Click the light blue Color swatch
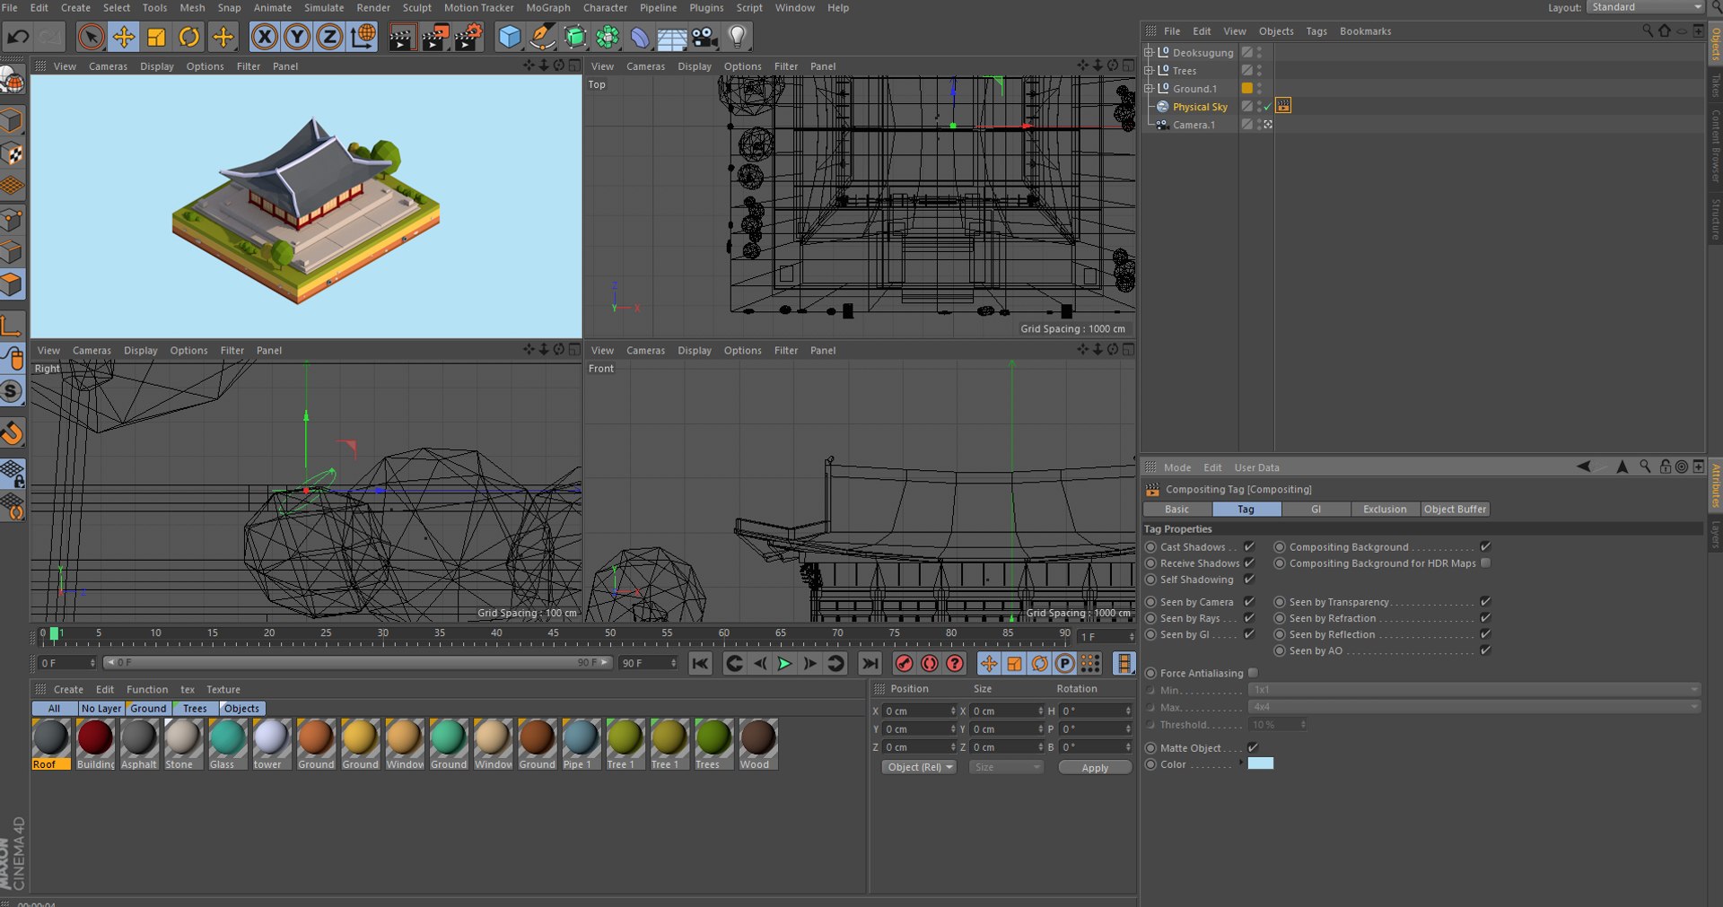The width and height of the screenshot is (1723, 907). click(1260, 763)
